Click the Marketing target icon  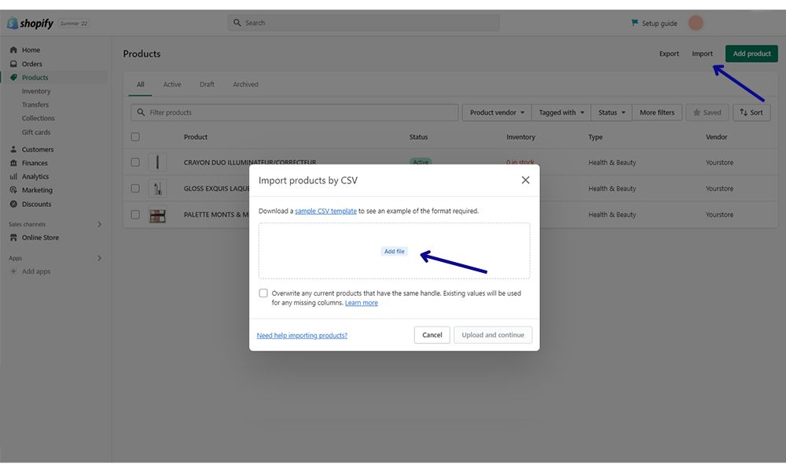coord(13,190)
